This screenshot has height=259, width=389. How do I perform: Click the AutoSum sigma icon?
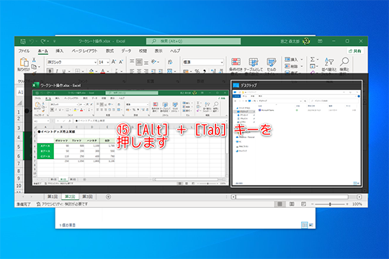[313, 60]
